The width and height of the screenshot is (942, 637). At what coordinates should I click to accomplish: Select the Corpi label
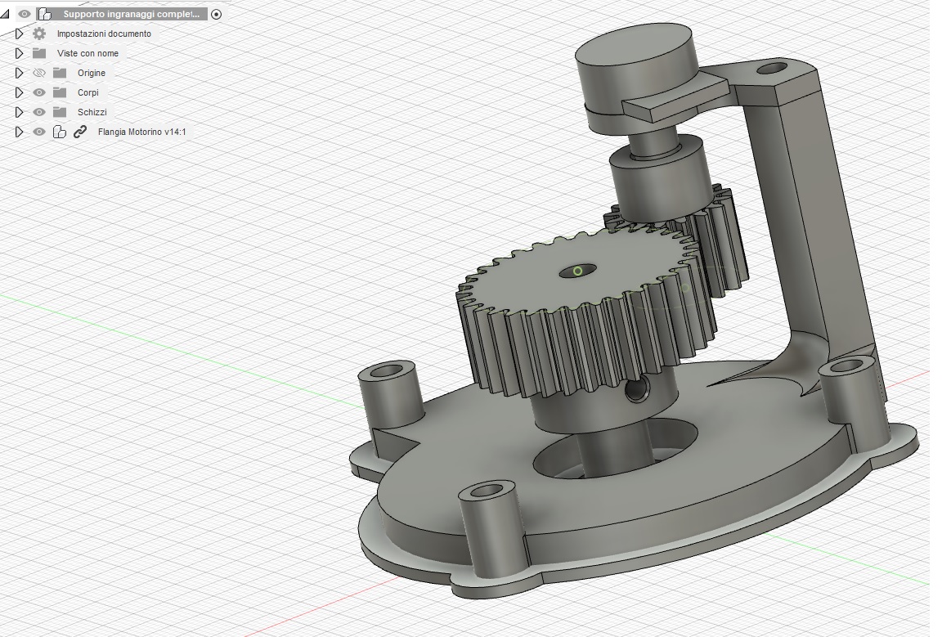[x=87, y=92]
